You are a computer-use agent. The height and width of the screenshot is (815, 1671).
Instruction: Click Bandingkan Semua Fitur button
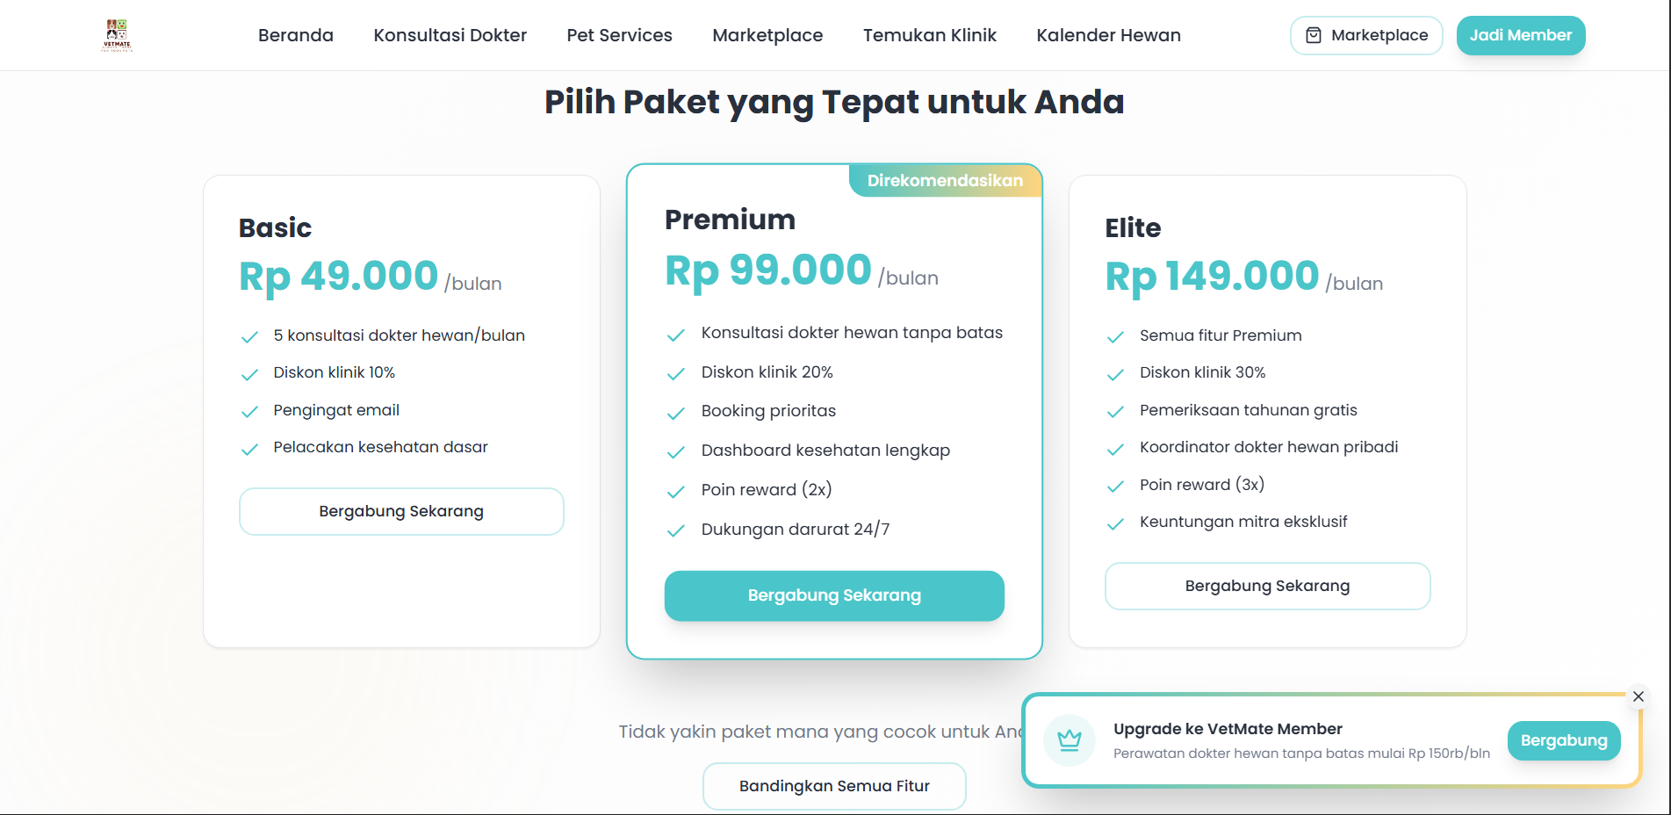[x=834, y=786]
